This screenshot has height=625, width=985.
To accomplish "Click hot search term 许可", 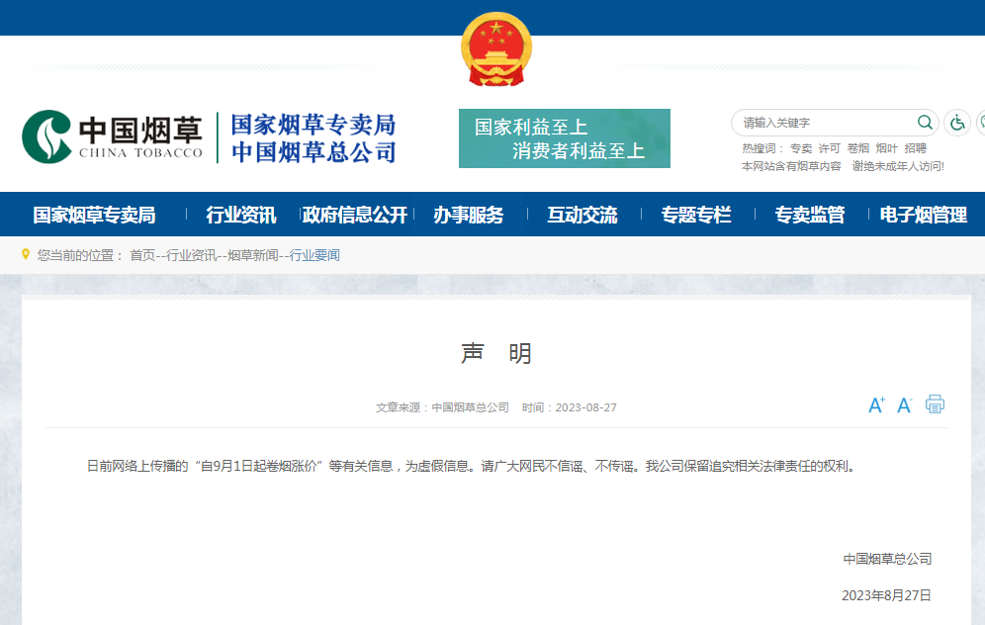I will (829, 148).
